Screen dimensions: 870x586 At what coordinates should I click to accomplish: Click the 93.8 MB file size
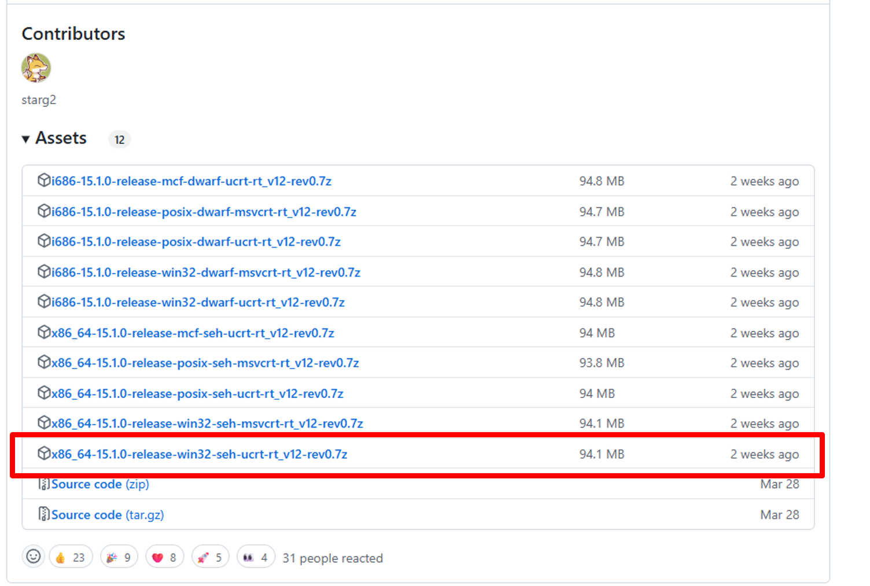(x=602, y=363)
